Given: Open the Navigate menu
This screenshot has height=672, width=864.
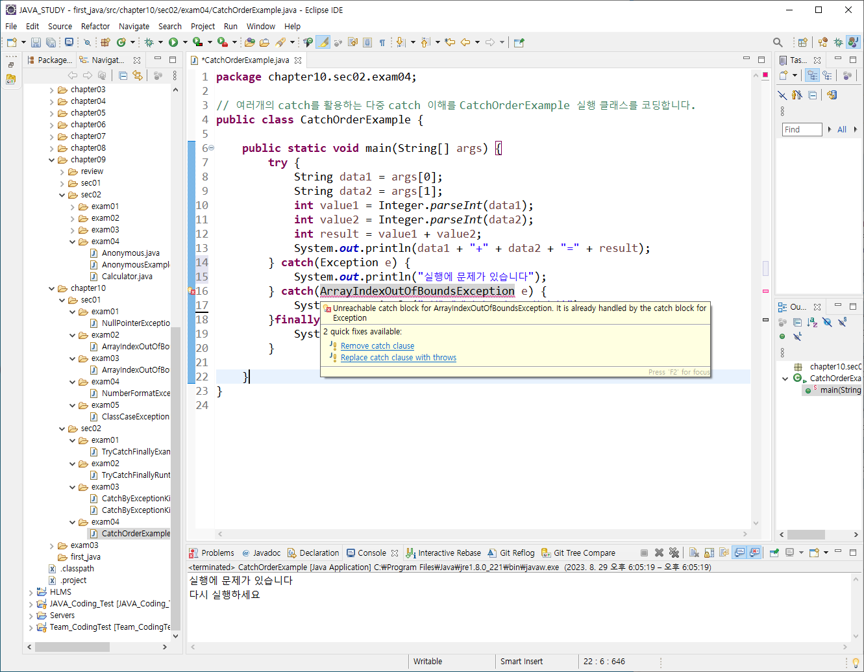Looking at the screenshot, I should (134, 26).
